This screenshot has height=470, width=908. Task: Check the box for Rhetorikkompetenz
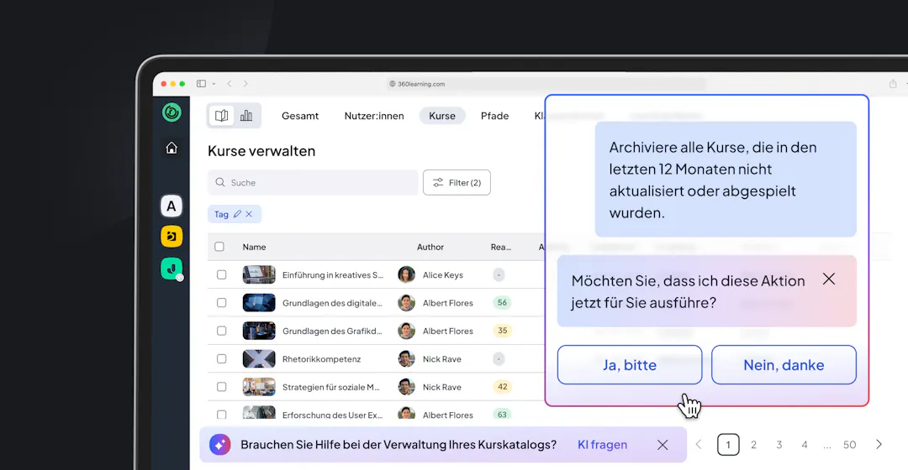click(221, 358)
